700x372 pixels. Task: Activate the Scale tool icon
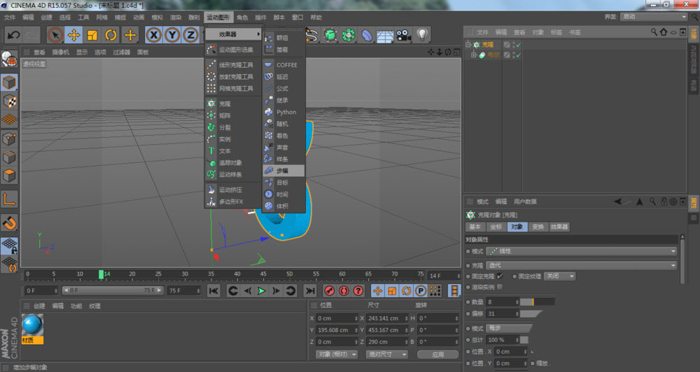click(x=92, y=35)
